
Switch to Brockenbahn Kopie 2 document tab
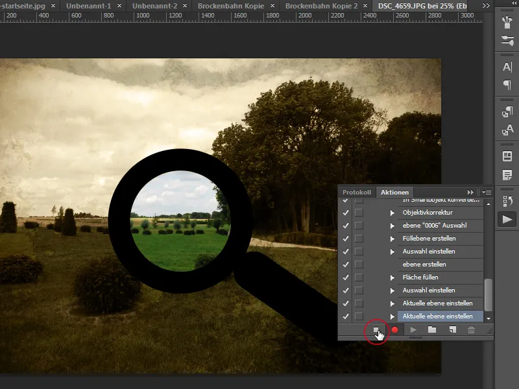321,6
